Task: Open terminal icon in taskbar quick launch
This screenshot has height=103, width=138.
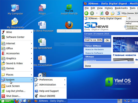Action: click(29, 101)
